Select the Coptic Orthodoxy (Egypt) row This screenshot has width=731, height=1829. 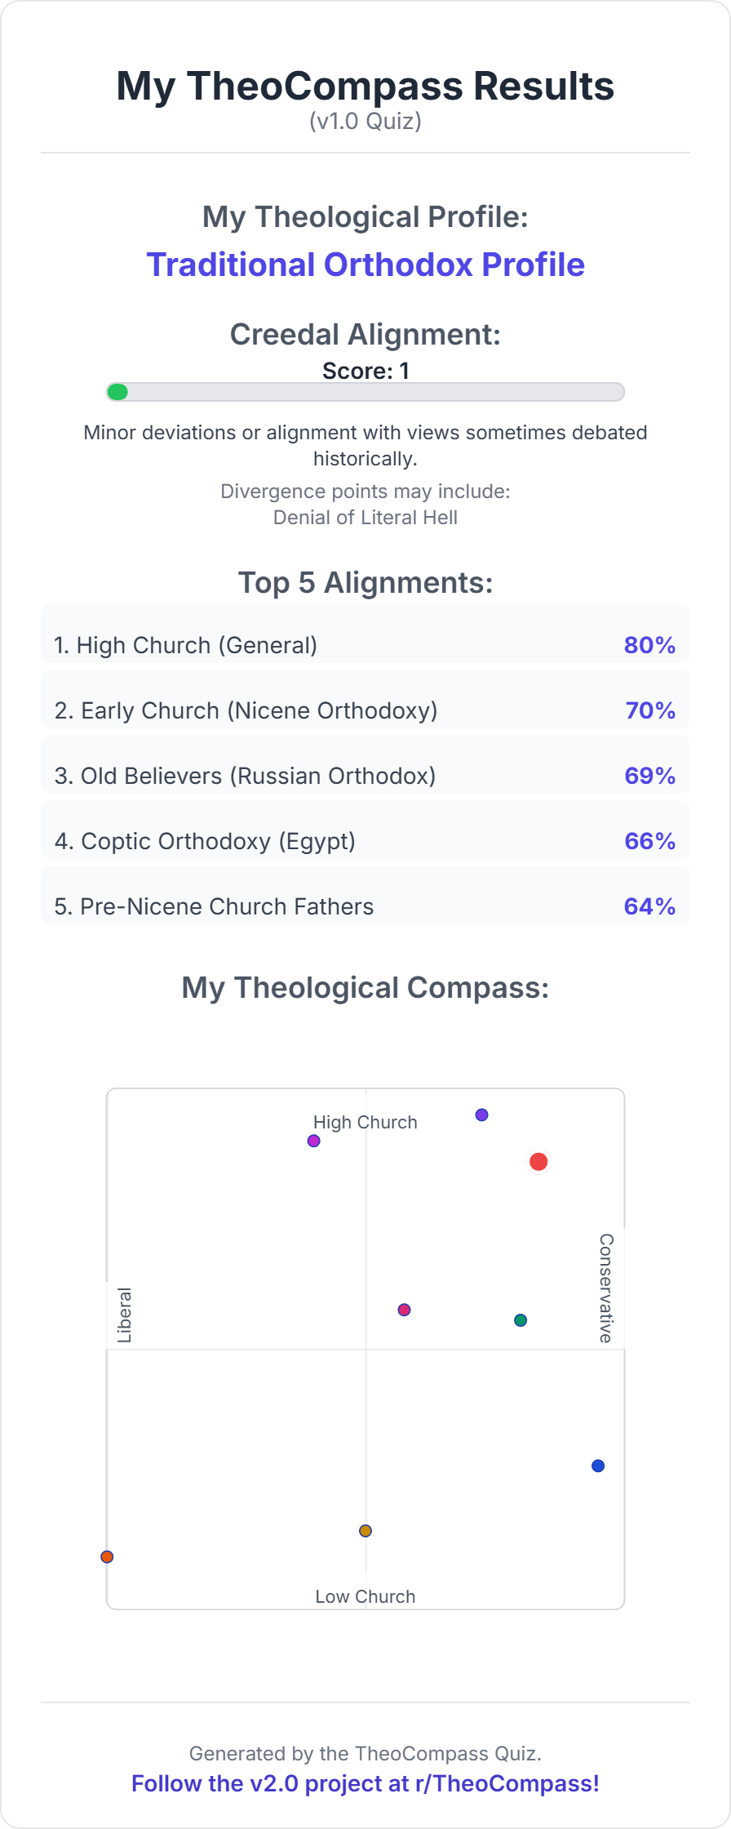[x=365, y=840]
